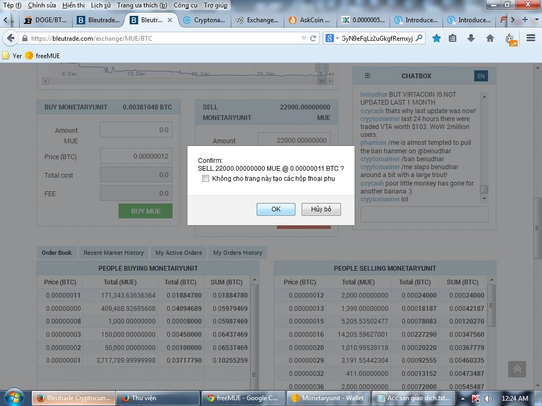The height and width of the screenshot is (406, 542).
Task: Click sell order price 0.00000012
Action: pos(306,295)
